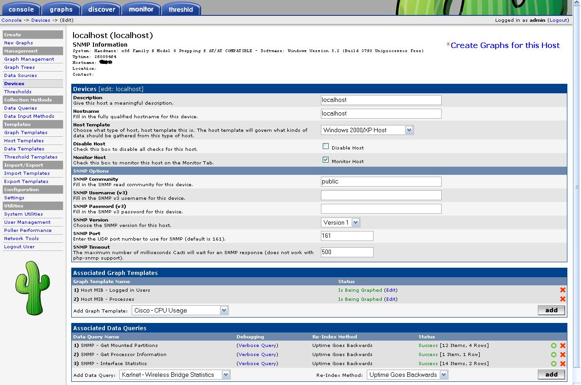Viewport: 581px width, 385px height.
Task: Reload the Get Processor Information data query
Action: (x=554, y=355)
